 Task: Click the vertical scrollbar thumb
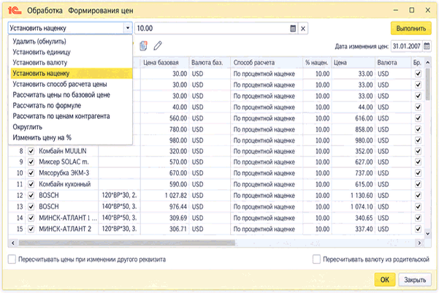tap(428, 84)
